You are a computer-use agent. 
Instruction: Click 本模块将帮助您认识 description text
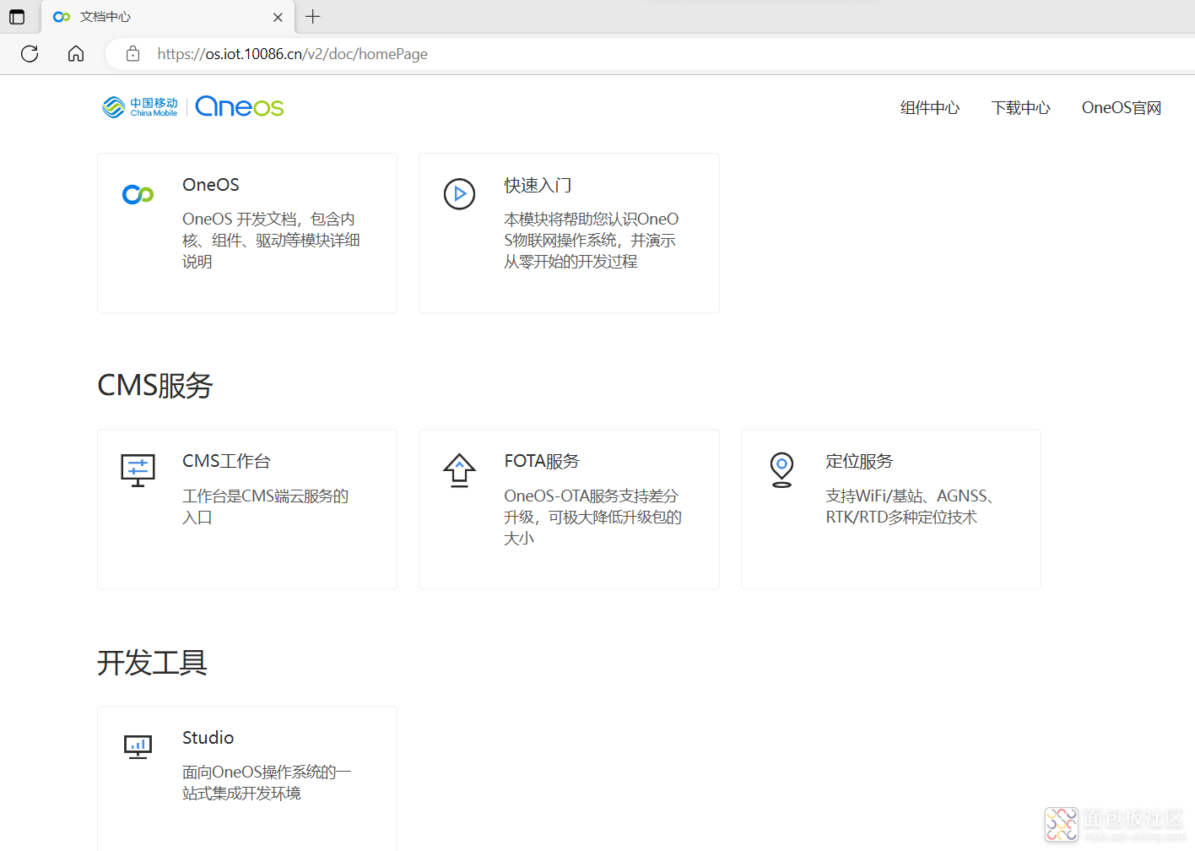click(x=592, y=241)
